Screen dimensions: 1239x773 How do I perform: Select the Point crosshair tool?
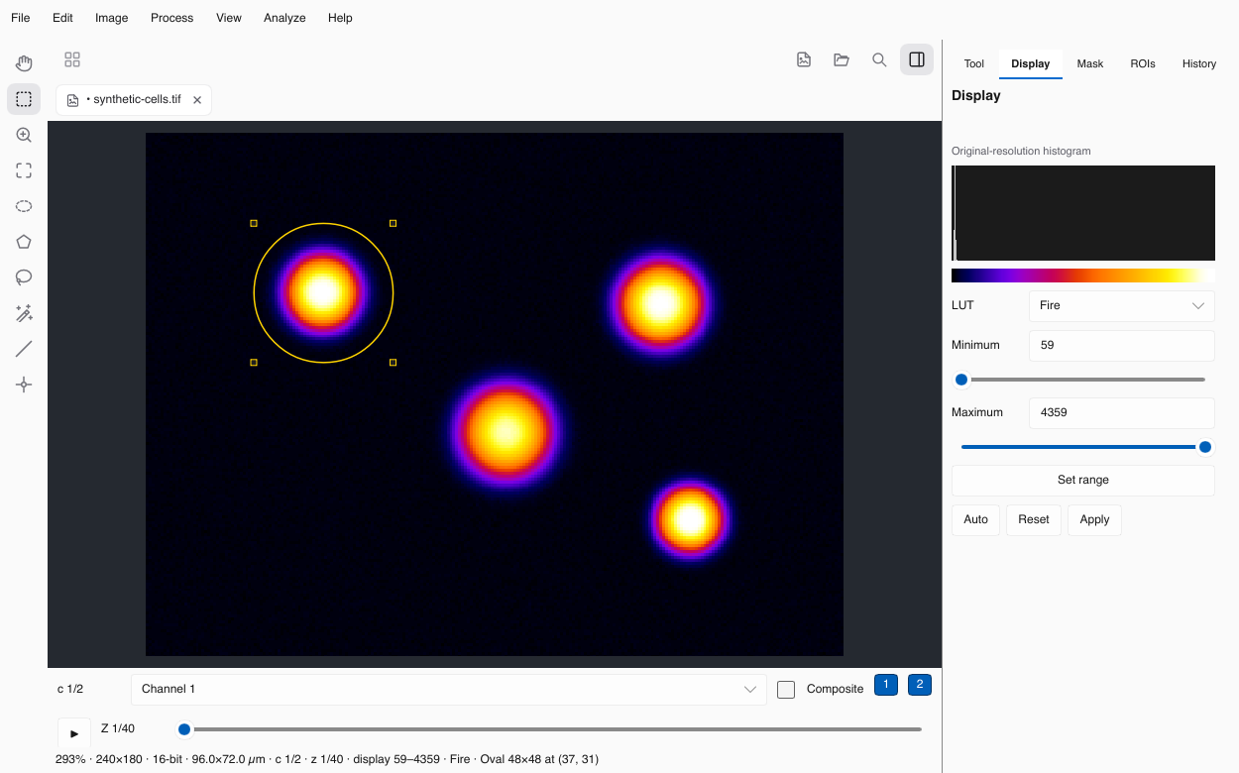coord(24,385)
